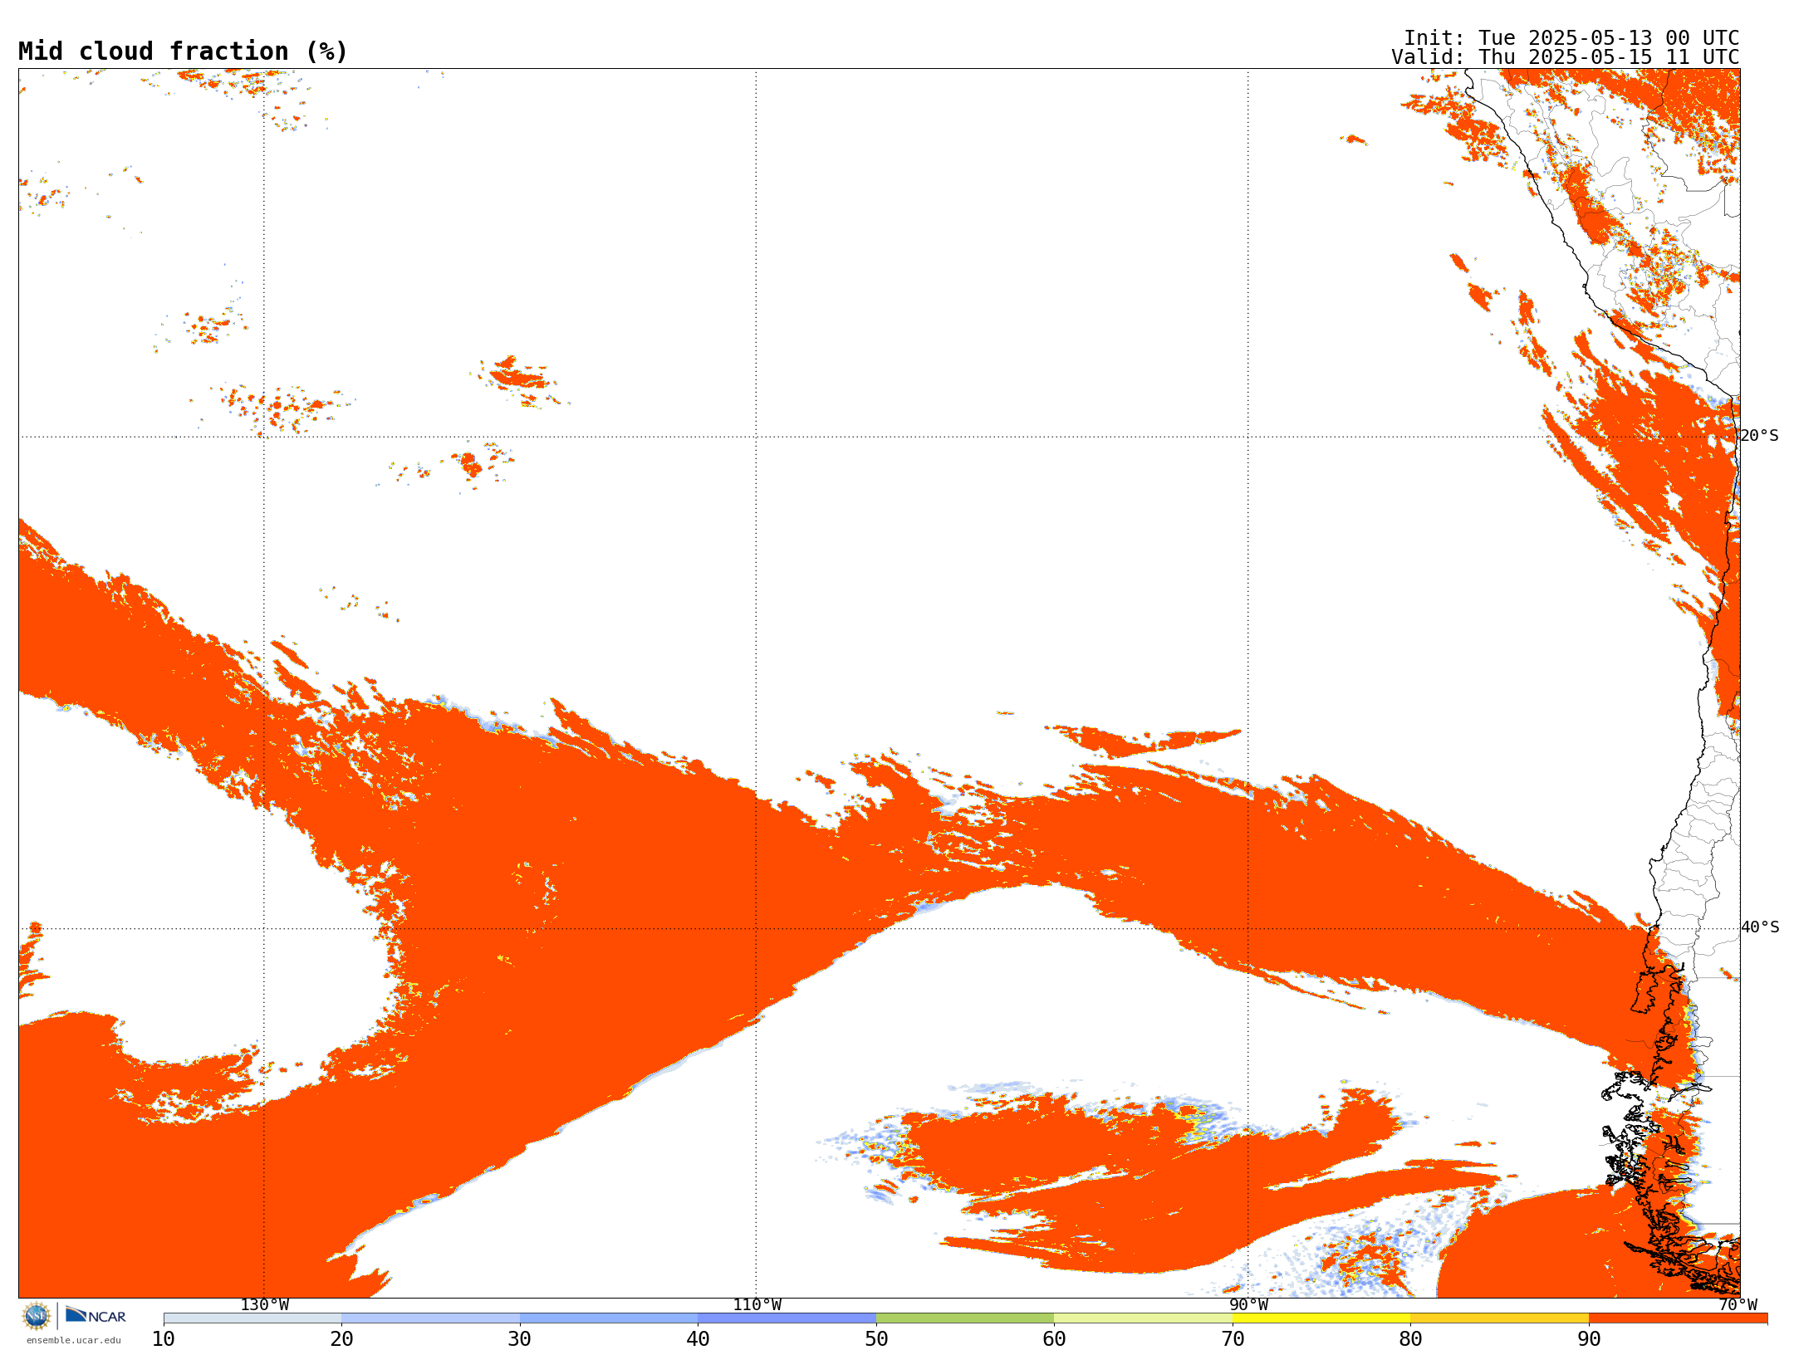Click the 40°S latitude label

(x=1760, y=927)
